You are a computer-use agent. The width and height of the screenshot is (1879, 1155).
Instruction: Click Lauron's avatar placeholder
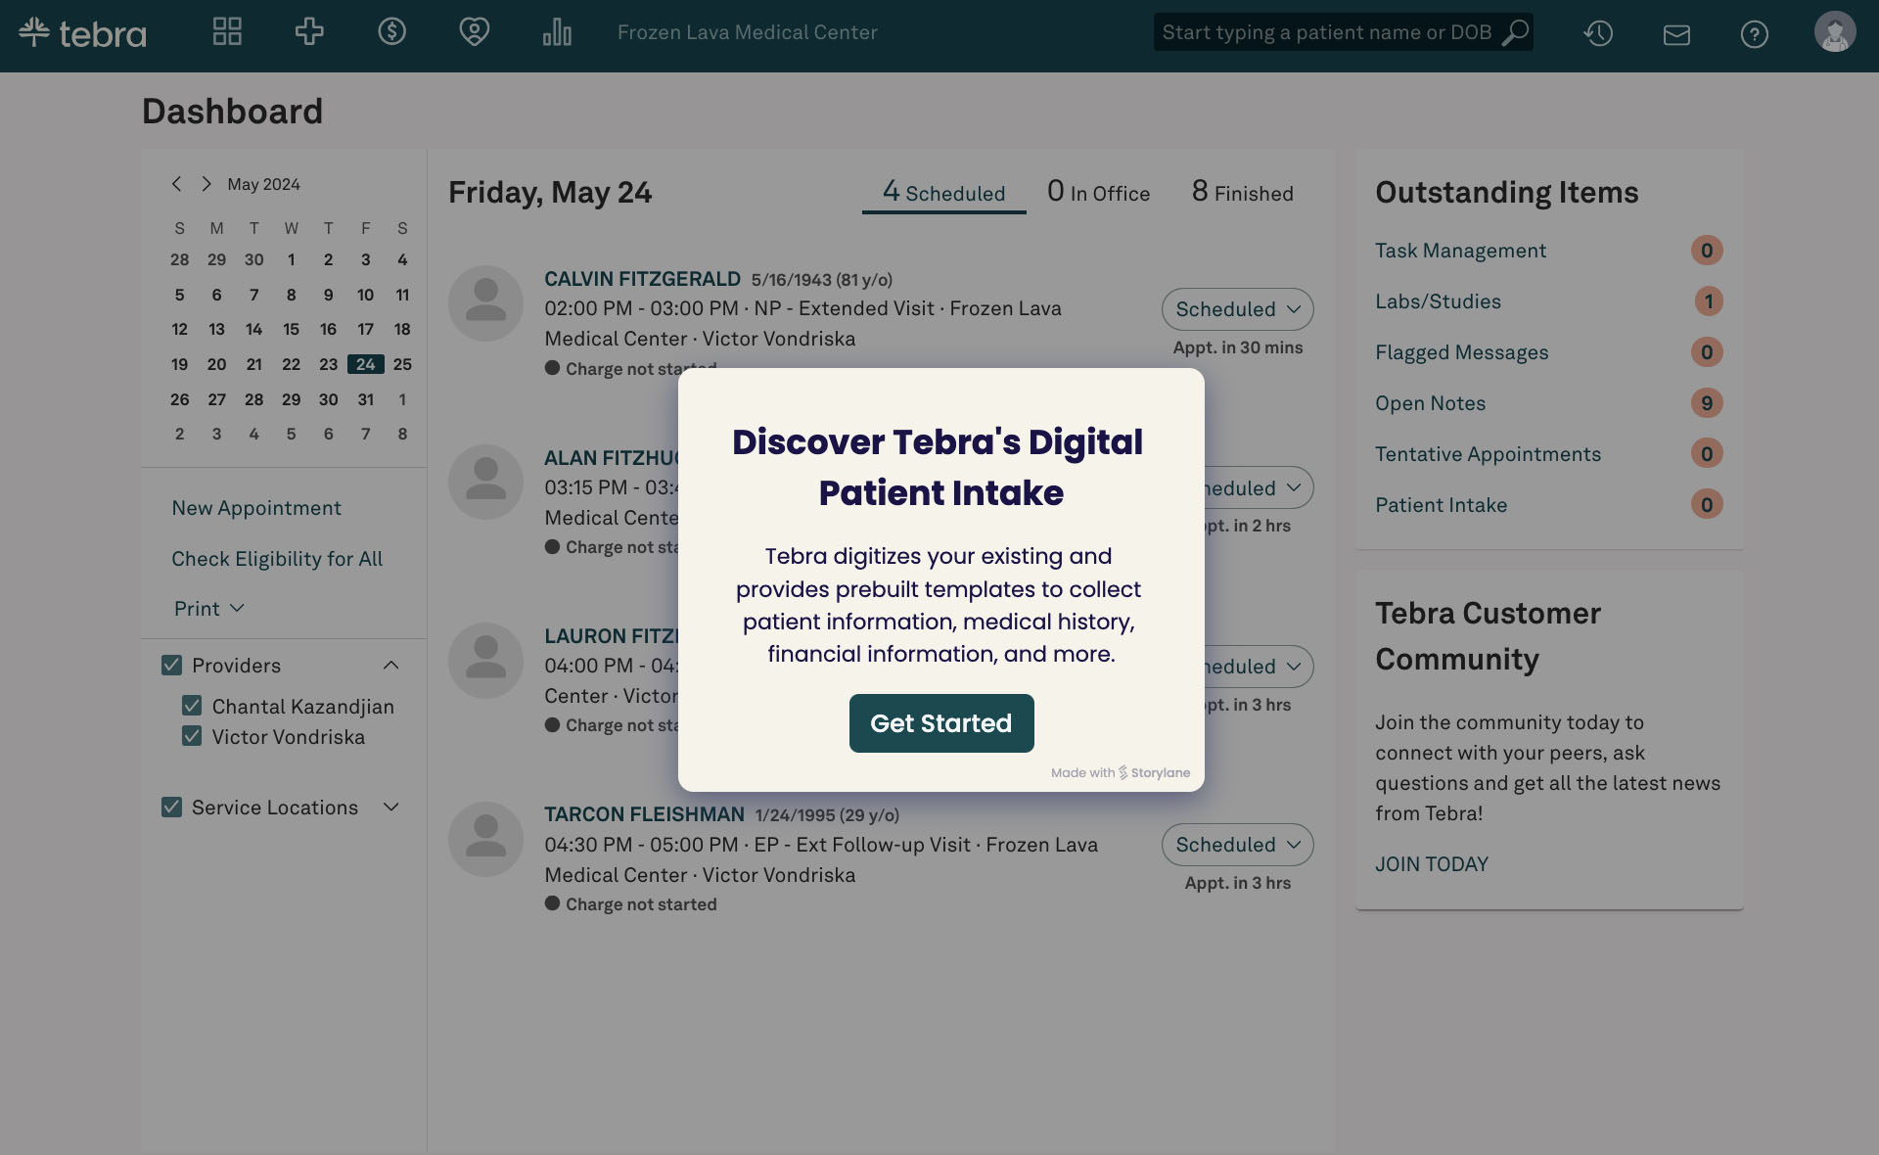point(485,661)
